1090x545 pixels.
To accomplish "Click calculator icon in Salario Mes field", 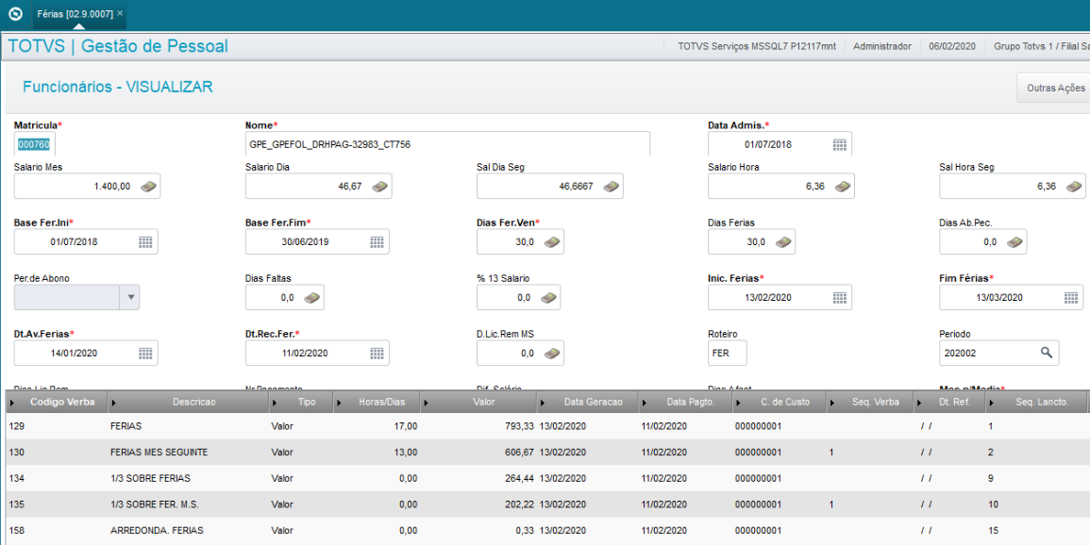I will (x=149, y=186).
